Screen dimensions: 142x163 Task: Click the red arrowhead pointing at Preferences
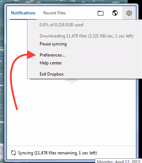(31, 55)
